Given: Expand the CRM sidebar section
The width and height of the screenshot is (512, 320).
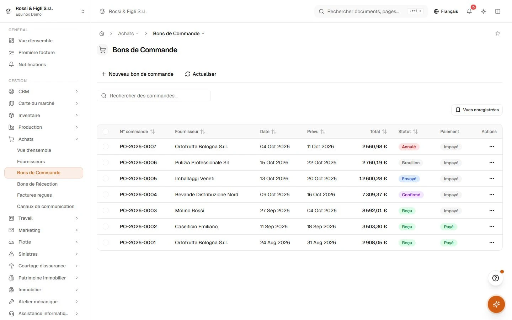Looking at the screenshot, I should tap(43, 91).
